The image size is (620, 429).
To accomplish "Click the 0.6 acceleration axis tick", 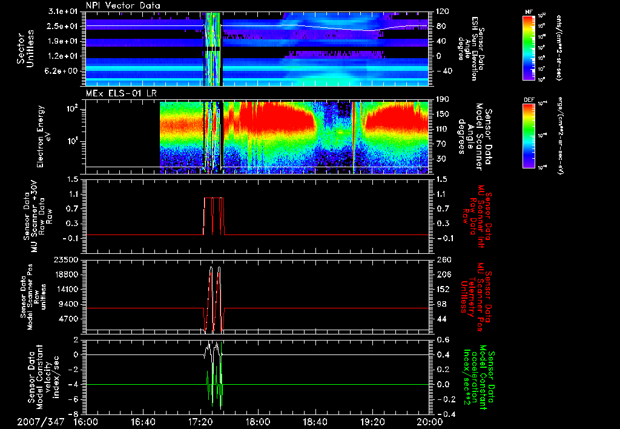I will pos(442,340).
